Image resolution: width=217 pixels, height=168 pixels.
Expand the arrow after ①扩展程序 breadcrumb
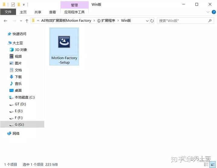118,21
